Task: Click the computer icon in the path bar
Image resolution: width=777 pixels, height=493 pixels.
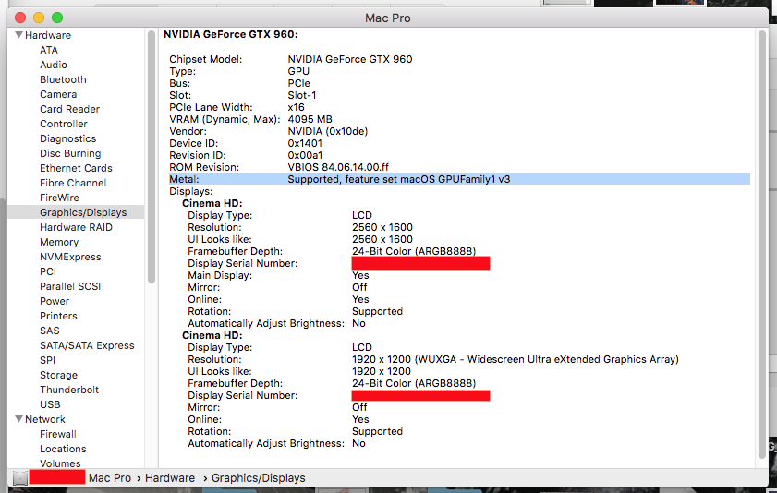Action: [19, 477]
